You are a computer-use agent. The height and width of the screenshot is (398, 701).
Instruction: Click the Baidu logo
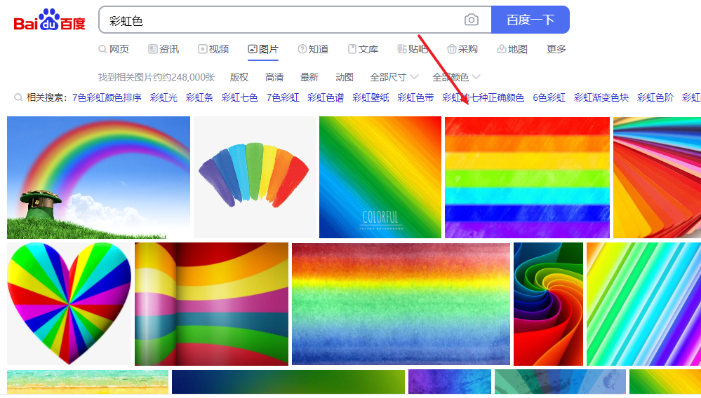click(49, 20)
